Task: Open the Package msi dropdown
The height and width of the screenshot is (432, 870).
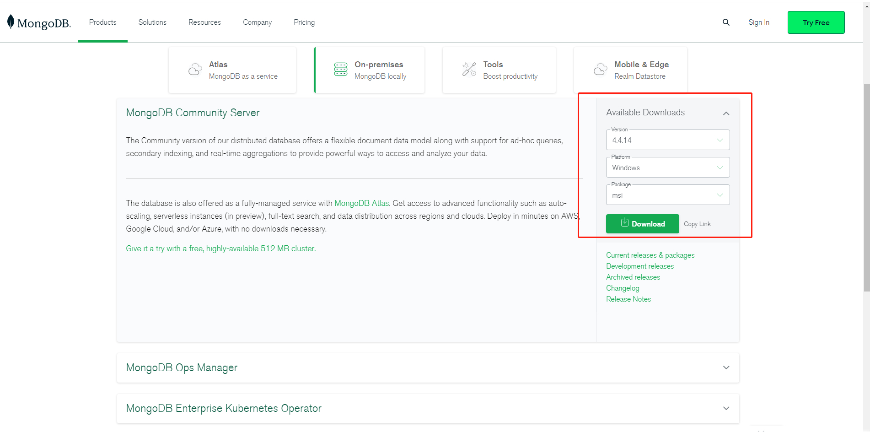Action: 668,195
